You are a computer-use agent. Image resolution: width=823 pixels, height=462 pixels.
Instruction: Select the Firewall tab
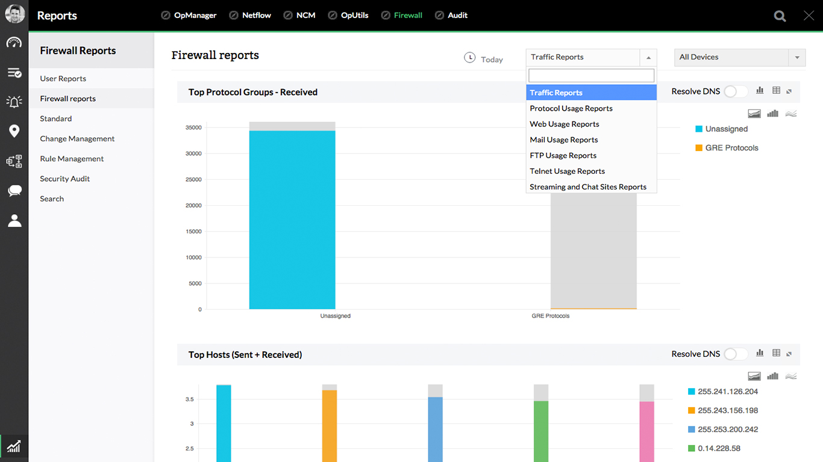pyautogui.click(x=402, y=15)
